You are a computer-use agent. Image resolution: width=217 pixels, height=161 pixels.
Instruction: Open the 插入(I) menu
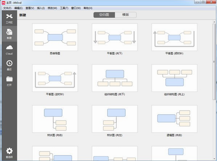point(41,8)
